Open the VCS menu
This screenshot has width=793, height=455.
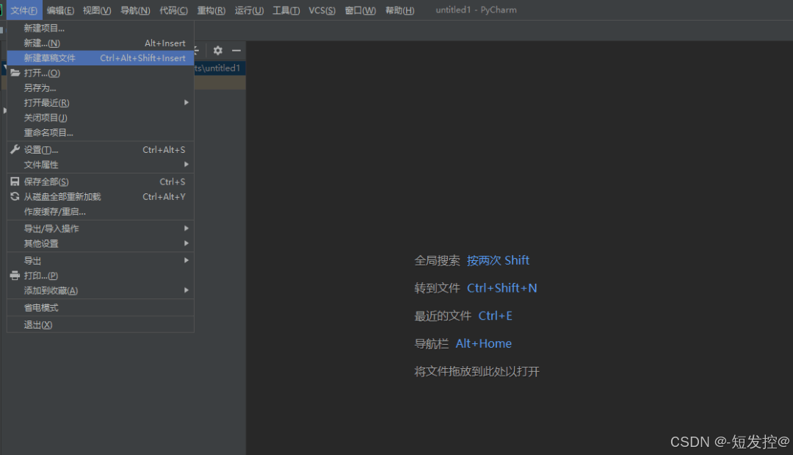tap(322, 10)
